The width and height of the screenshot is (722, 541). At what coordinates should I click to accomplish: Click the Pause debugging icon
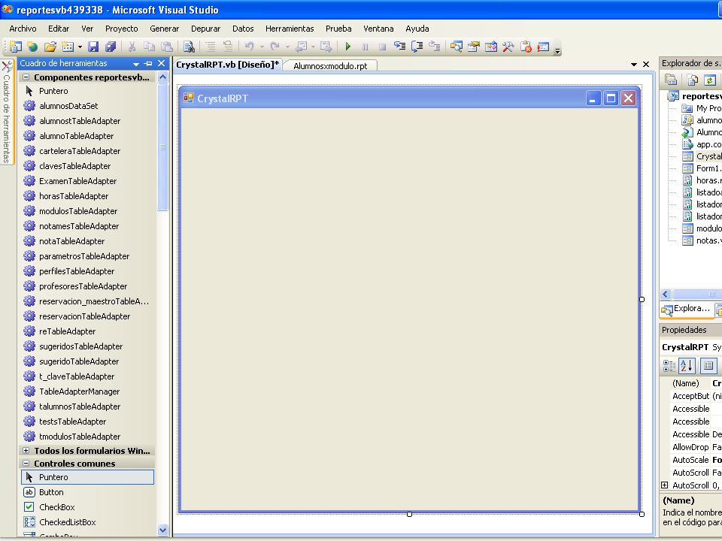point(366,47)
